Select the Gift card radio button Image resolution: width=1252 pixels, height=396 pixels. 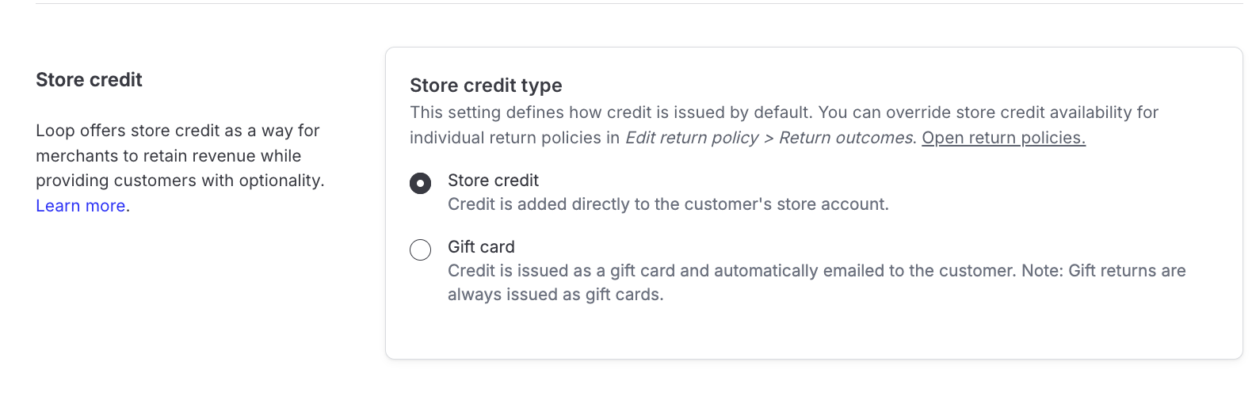[420, 250]
